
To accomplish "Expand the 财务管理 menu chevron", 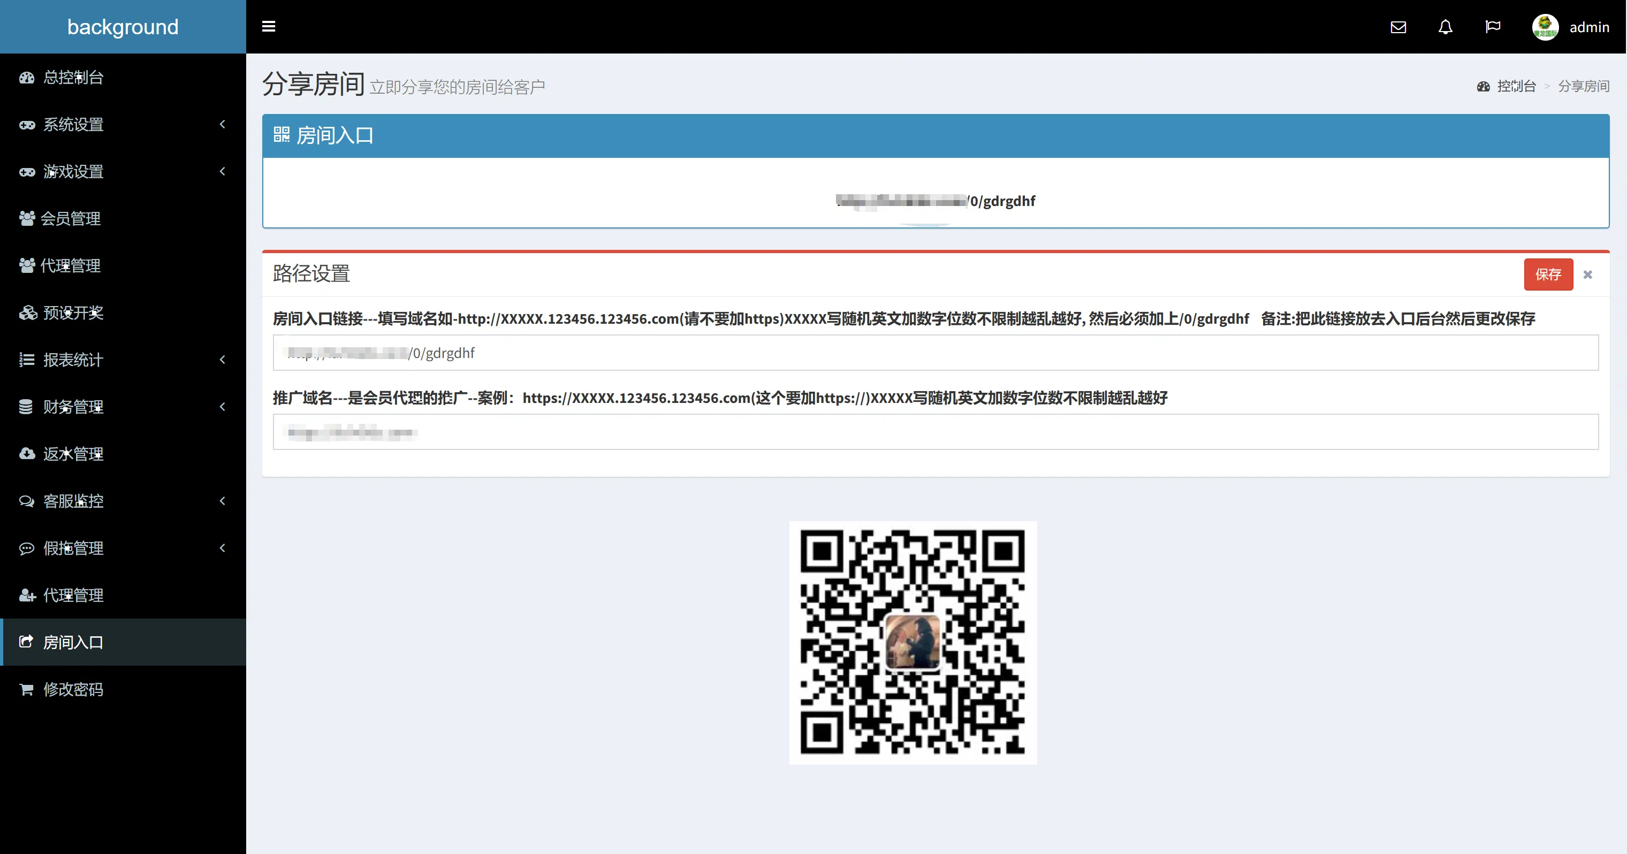I will click(222, 407).
